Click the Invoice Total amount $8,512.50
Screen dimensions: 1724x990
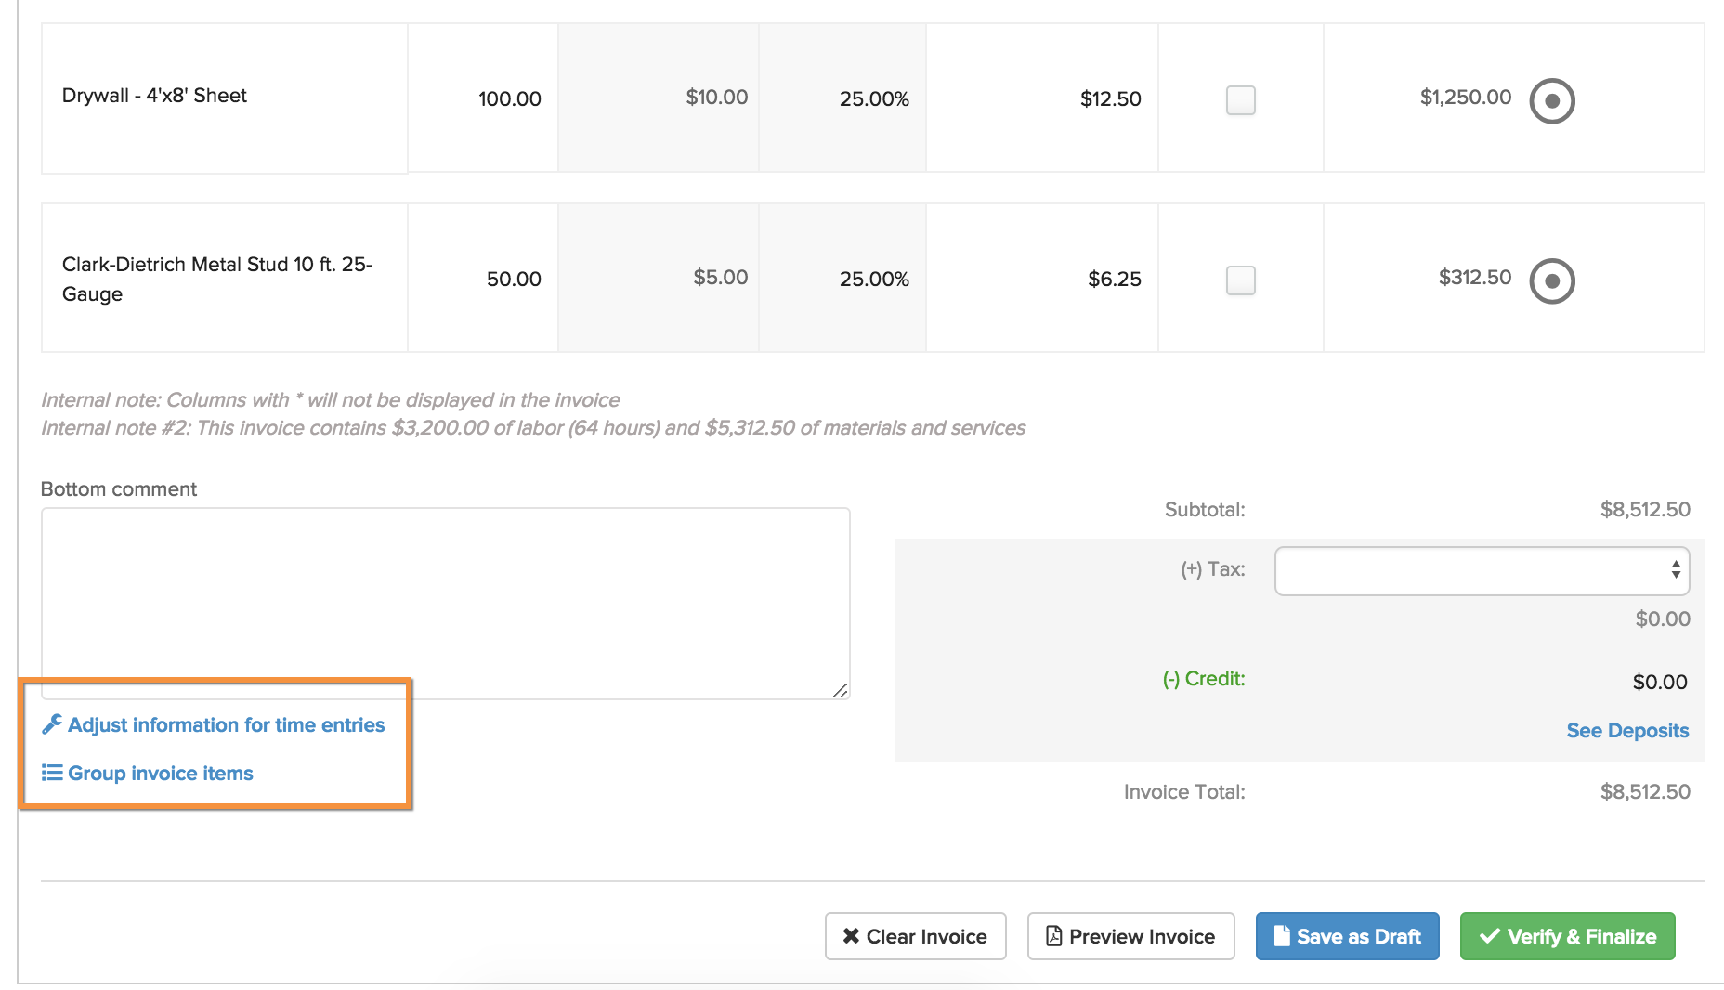coord(1644,791)
